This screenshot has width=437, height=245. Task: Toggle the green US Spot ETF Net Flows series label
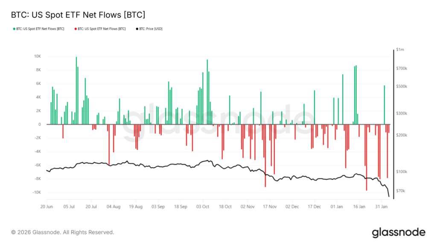pyautogui.click(x=40, y=29)
